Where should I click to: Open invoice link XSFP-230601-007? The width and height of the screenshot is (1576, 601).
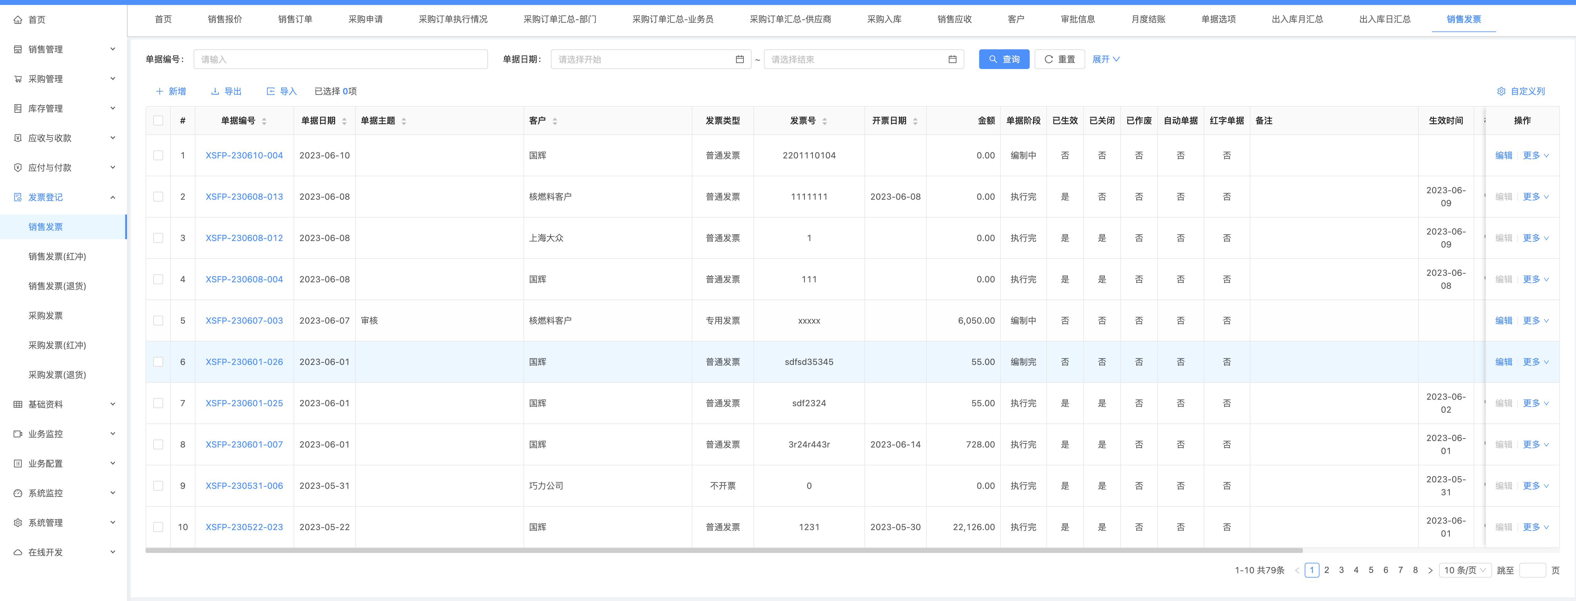coord(244,444)
